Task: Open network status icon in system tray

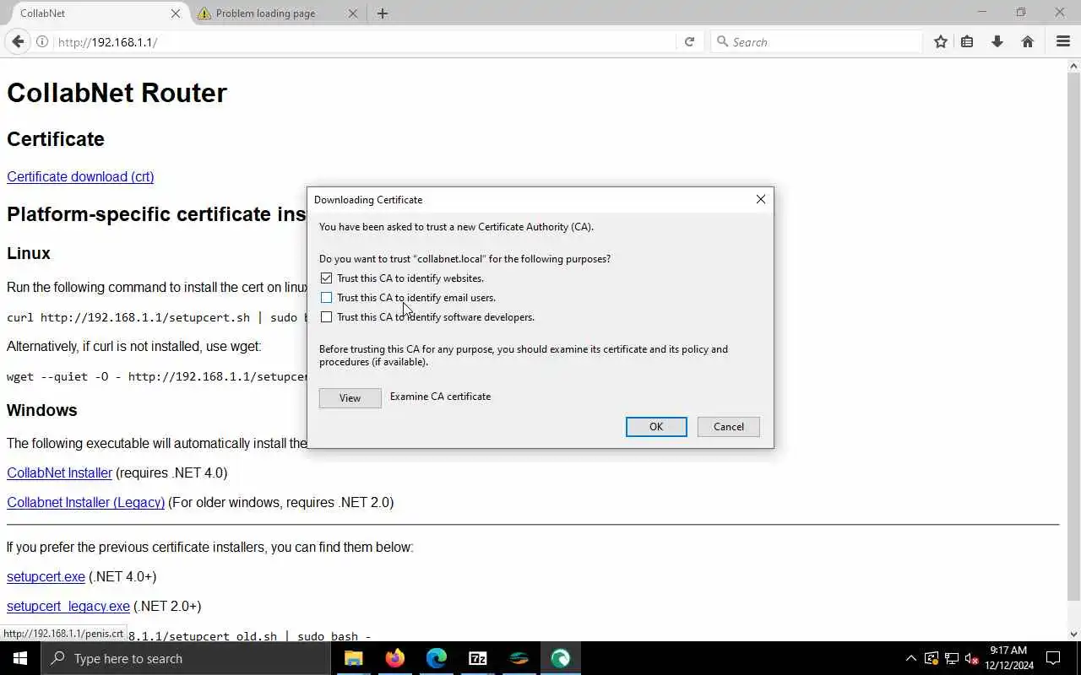Action: pyautogui.click(x=952, y=658)
